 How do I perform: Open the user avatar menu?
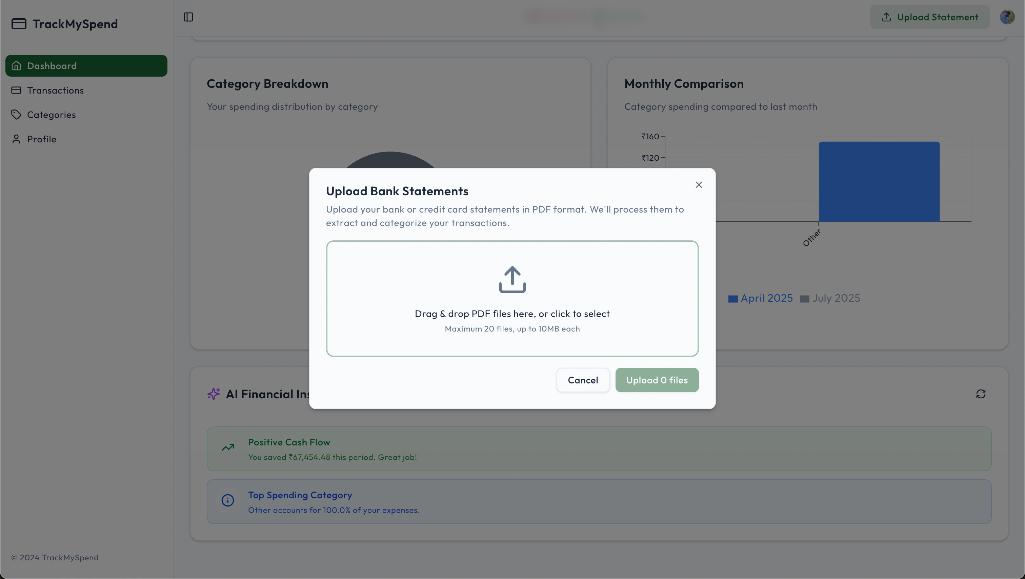1007,17
